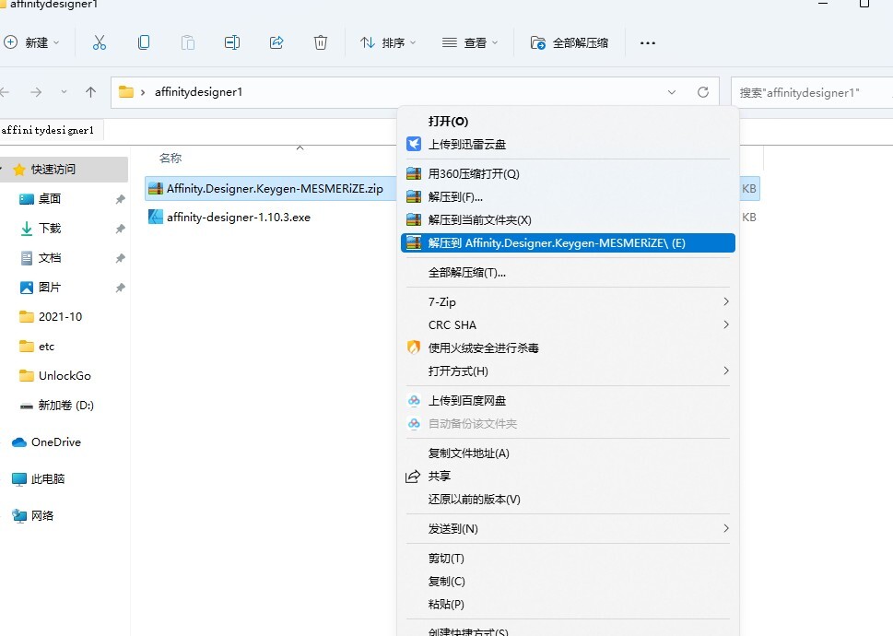This screenshot has height=636, width=893.
Task: Select the affinity-designer-1.10.3.exe file
Action: 238,217
